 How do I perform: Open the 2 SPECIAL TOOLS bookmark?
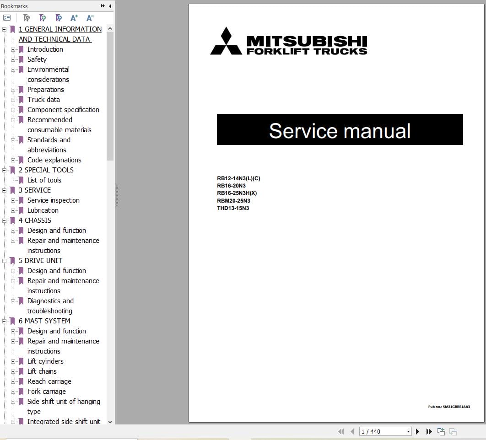[46, 170]
